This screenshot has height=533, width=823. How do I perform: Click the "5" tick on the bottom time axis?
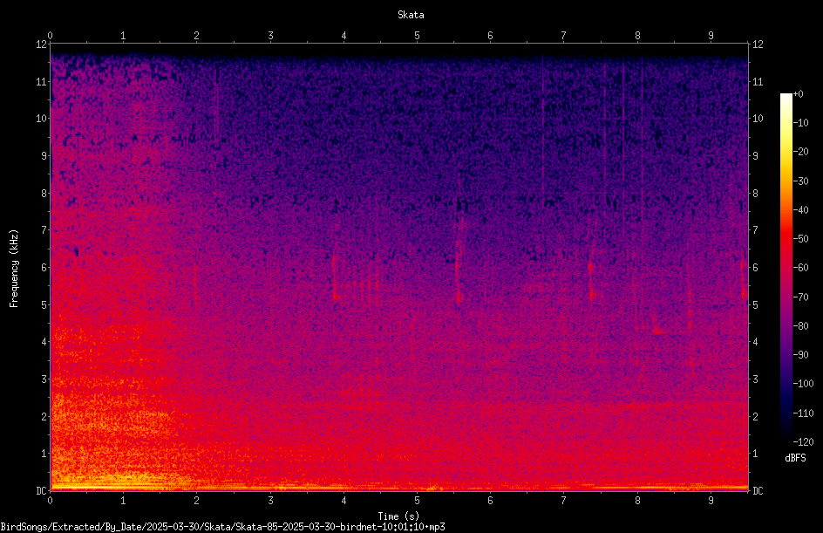tap(417, 501)
